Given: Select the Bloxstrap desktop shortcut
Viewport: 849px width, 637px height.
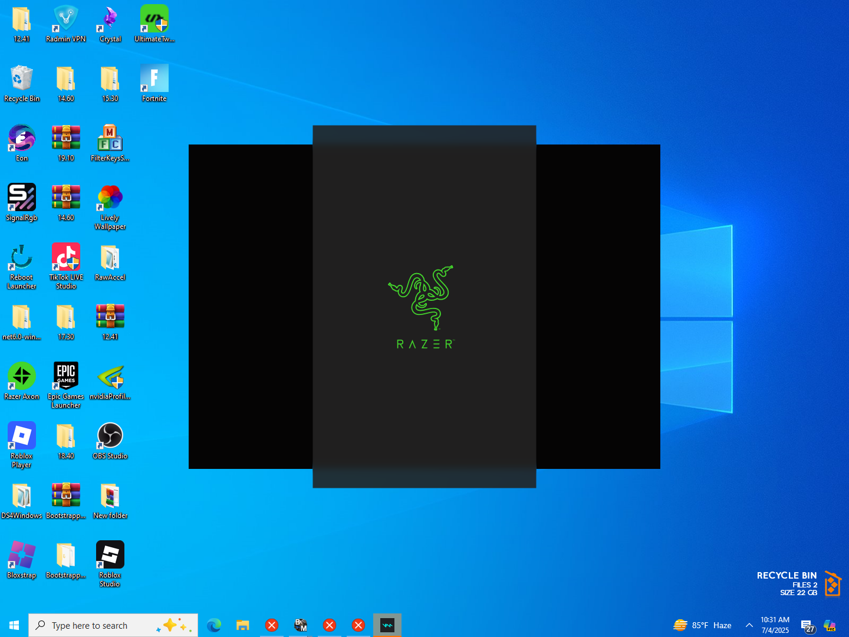Looking at the screenshot, I should pyautogui.click(x=22, y=560).
